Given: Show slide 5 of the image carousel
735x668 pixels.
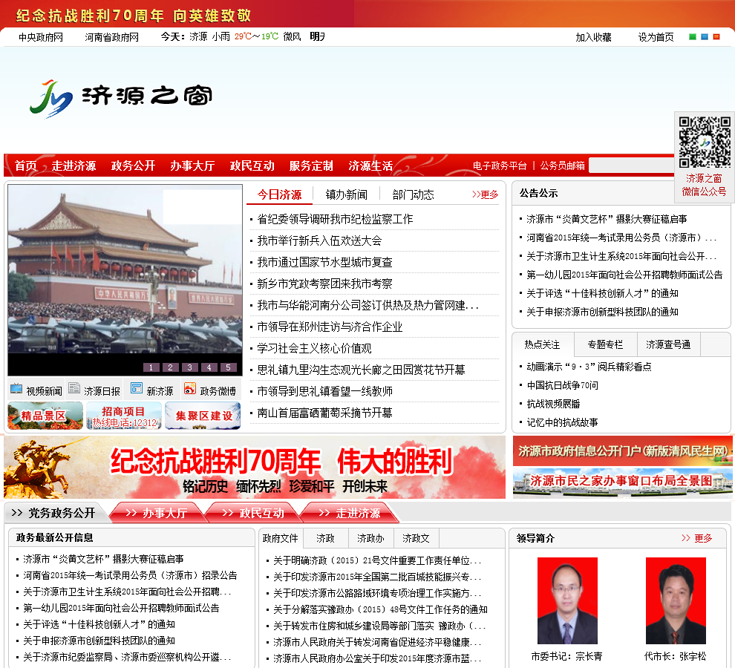Looking at the screenshot, I should [229, 367].
